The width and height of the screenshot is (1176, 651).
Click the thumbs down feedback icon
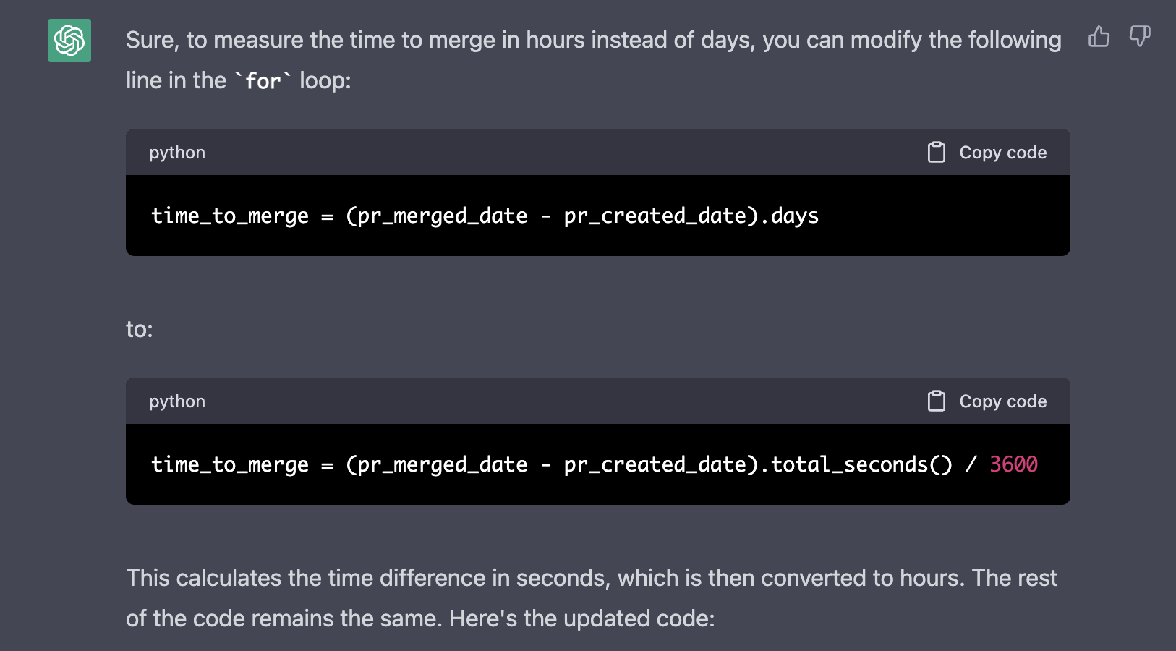pyautogui.click(x=1140, y=36)
